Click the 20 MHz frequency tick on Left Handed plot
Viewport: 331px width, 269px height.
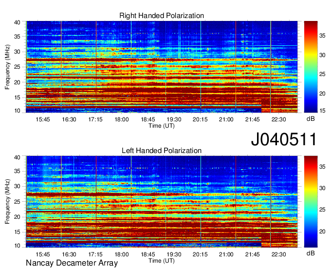click(x=17, y=217)
